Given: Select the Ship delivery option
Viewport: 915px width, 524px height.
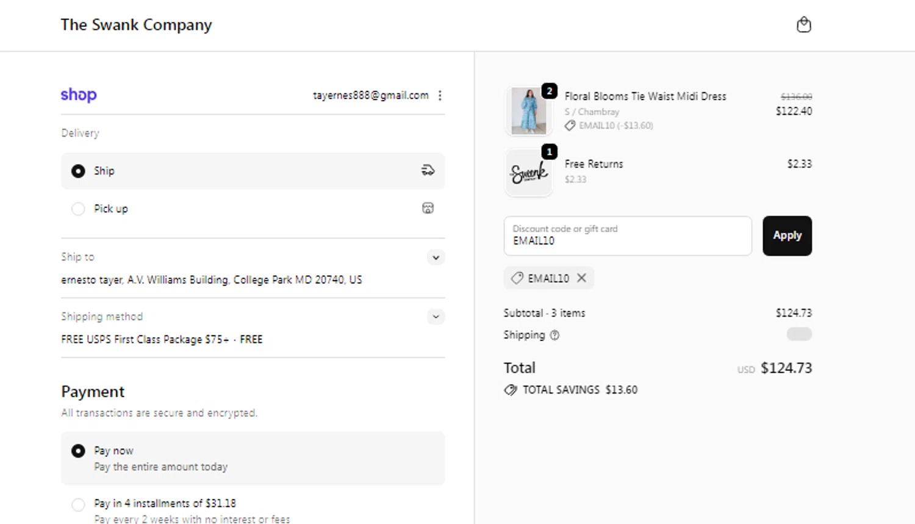Looking at the screenshot, I should pos(253,171).
